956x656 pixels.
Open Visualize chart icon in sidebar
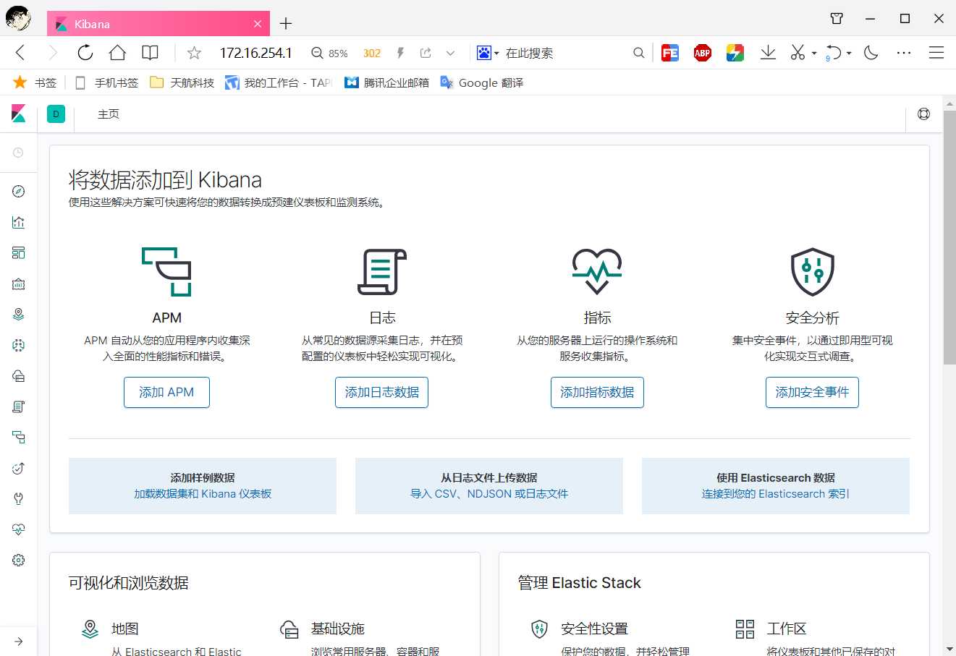(19, 222)
